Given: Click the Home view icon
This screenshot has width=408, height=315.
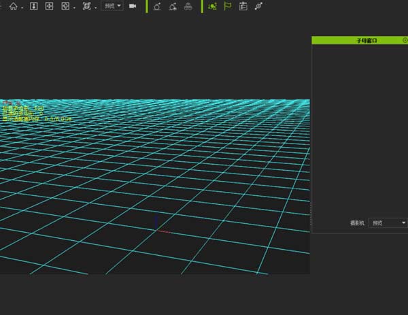Looking at the screenshot, I should click(12, 6).
